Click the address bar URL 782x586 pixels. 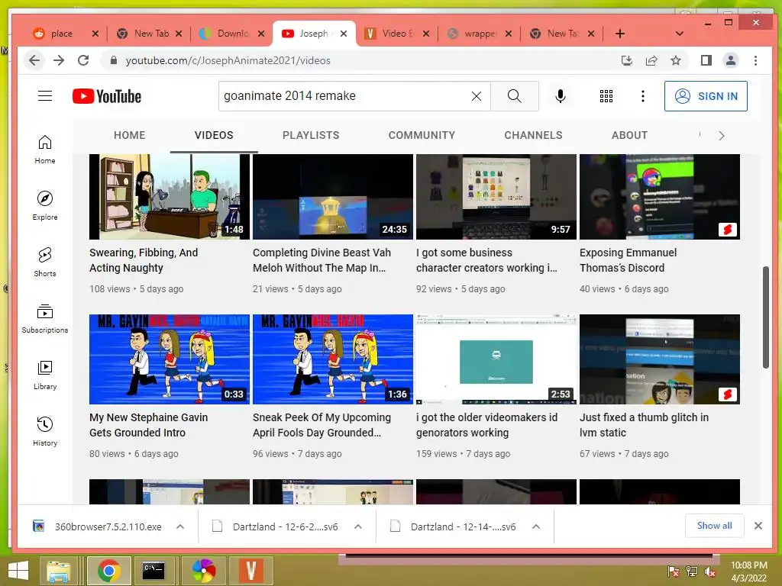coord(228,60)
